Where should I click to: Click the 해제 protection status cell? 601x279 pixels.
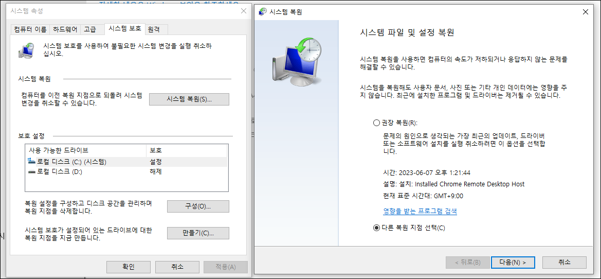coord(156,172)
